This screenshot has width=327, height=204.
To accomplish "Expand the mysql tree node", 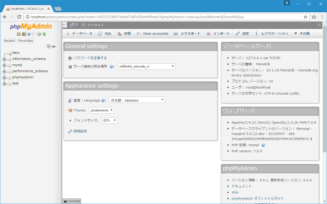I will 4,65.
